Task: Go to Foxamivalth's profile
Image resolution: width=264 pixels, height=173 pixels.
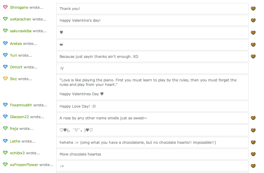Action: 21,105
